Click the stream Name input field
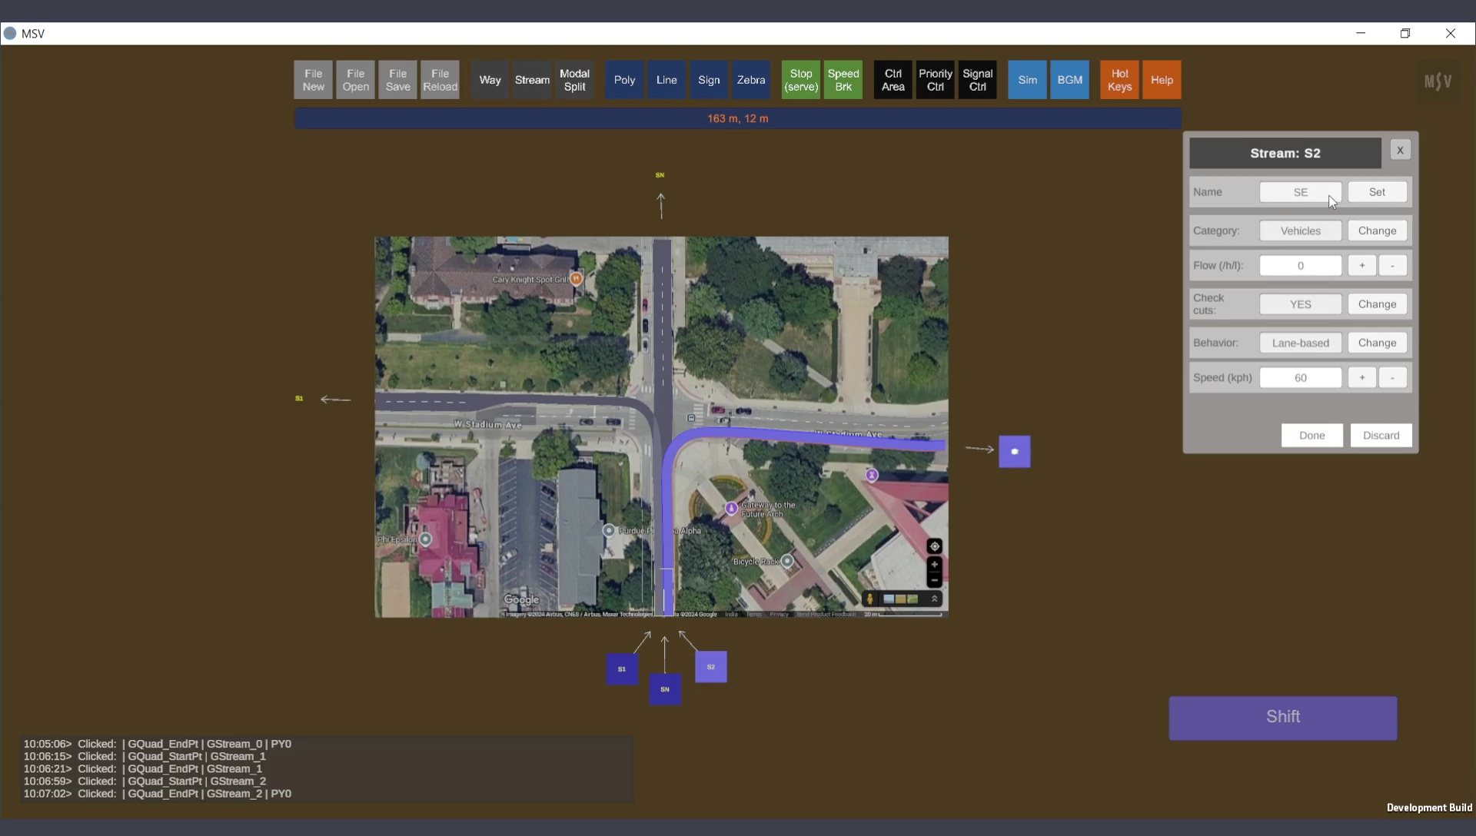The image size is (1476, 836). click(1300, 192)
